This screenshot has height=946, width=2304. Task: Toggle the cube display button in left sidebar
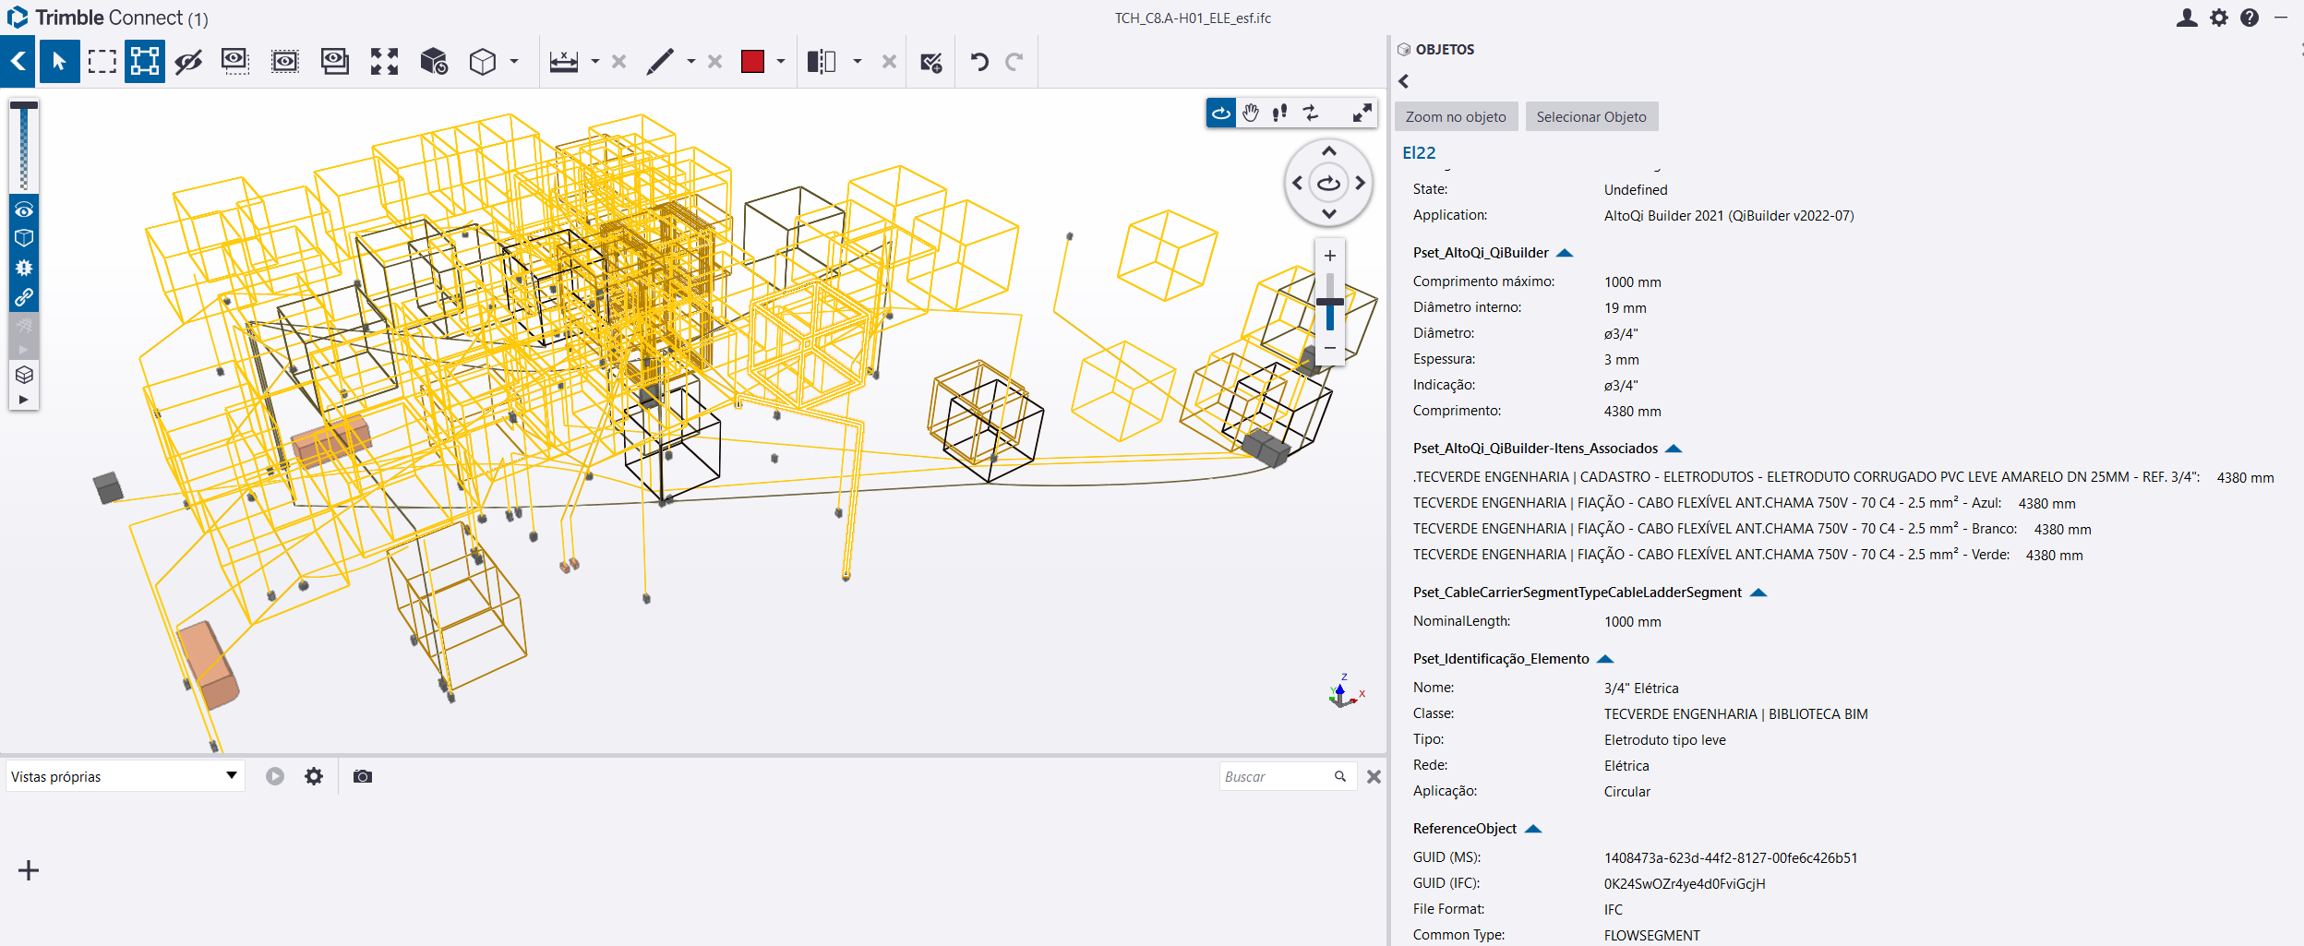click(x=24, y=238)
